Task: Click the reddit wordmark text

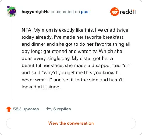Action: point(128,12)
